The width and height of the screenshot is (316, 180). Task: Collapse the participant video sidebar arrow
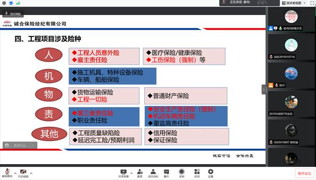(263, 90)
